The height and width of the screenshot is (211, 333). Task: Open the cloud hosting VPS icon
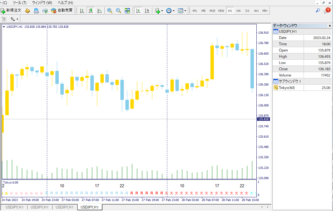(x=36, y=11)
